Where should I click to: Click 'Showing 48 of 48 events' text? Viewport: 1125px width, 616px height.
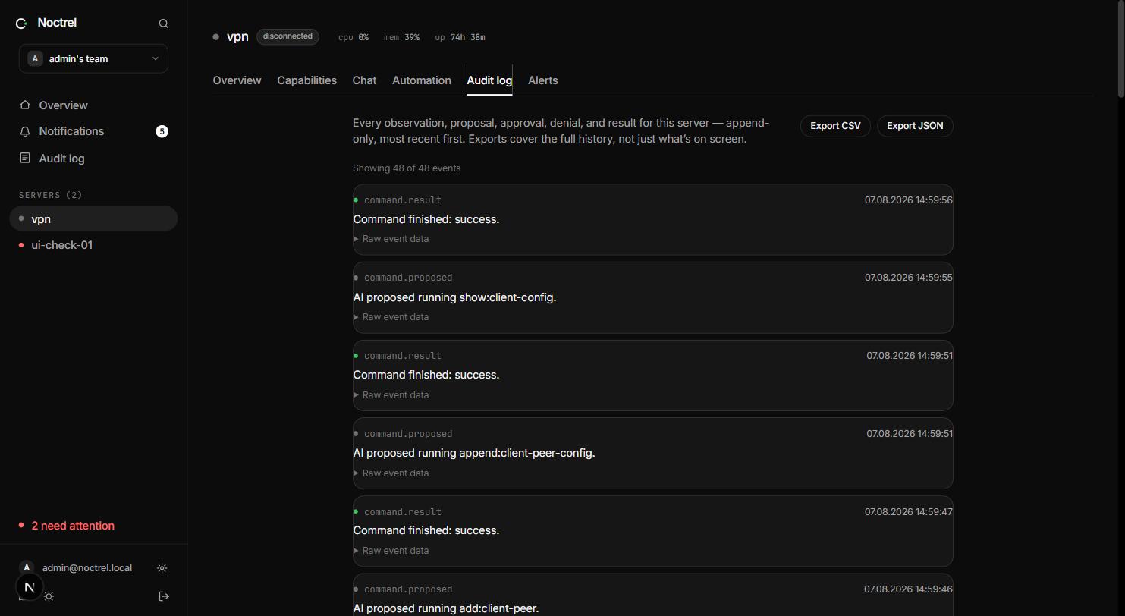pyautogui.click(x=407, y=168)
